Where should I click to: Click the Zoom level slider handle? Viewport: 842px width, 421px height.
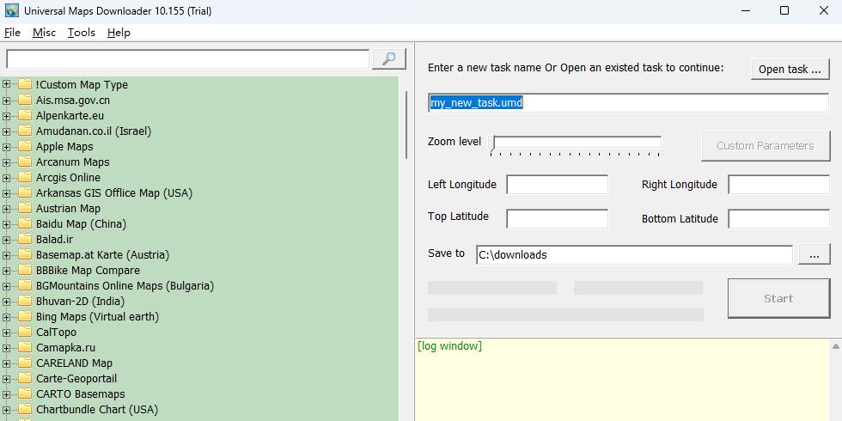pyautogui.click(x=495, y=143)
